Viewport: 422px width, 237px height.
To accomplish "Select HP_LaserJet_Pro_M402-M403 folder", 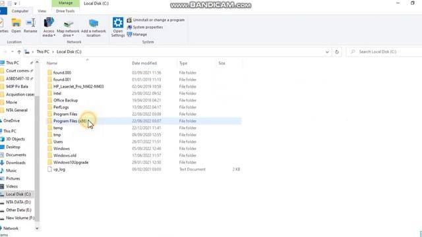I will [78, 86].
